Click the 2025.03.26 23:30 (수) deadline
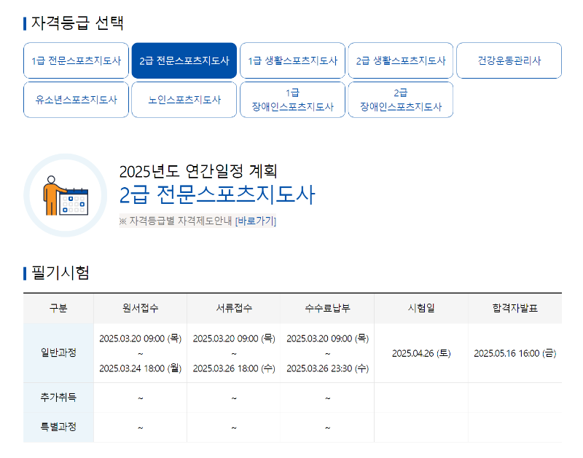 point(327,368)
